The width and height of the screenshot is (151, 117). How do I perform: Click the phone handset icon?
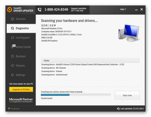coord(40,10)
